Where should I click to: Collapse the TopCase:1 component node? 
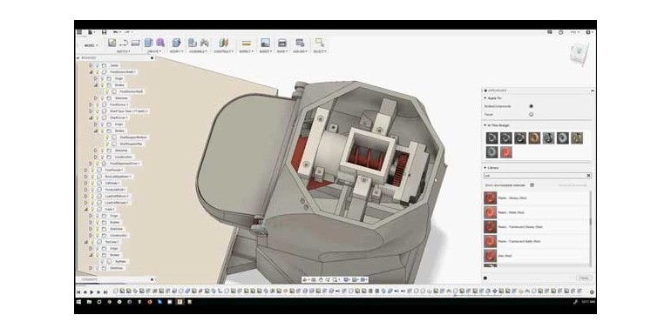coord(85,242)
